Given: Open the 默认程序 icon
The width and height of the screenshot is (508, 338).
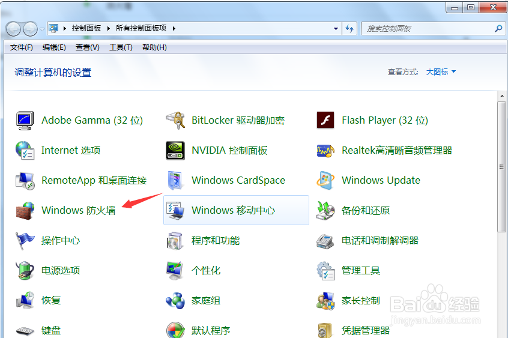Looking at the screenshot, I should 175,330.
